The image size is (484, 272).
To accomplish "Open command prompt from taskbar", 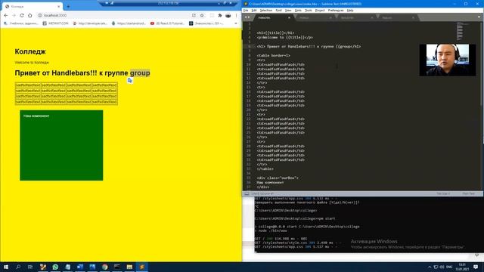I will [x=117, y=267].
